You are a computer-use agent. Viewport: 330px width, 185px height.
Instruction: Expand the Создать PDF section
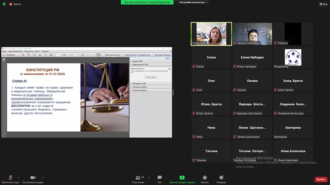click(x=138, y=61)
